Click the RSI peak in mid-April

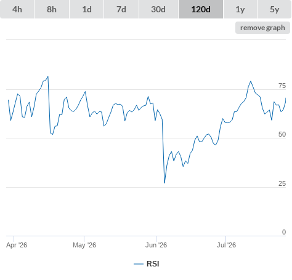[x=48, y=77]
